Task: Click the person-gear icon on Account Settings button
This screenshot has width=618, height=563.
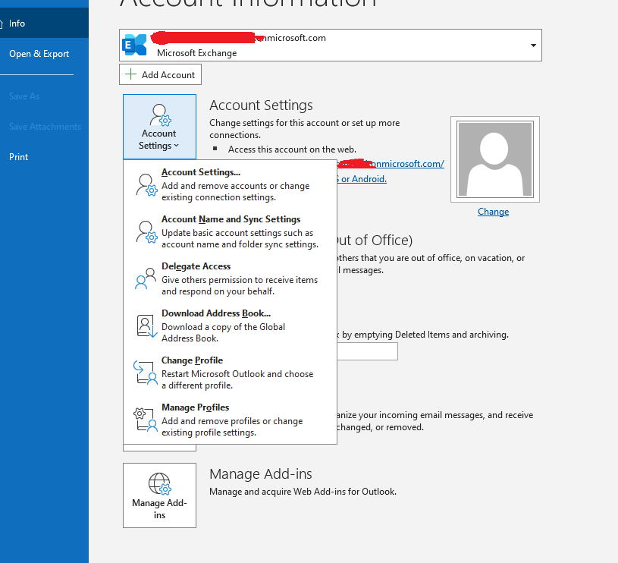Action: click(x=160, y=115)
